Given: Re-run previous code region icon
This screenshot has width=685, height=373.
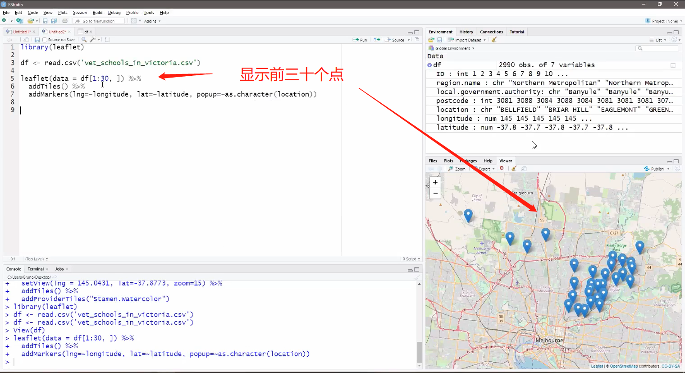Looking at the screenshot, I should 377,40.
